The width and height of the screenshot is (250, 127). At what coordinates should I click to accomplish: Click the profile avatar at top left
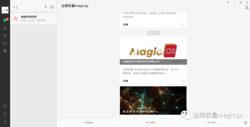click(5, 10)
